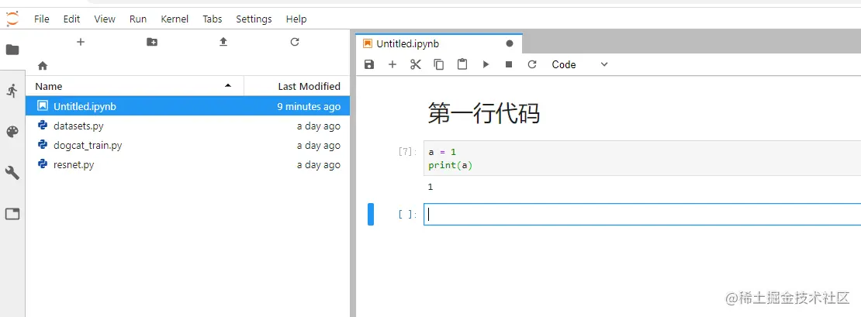Sort files by the Name column

click(x=134, y=86)
